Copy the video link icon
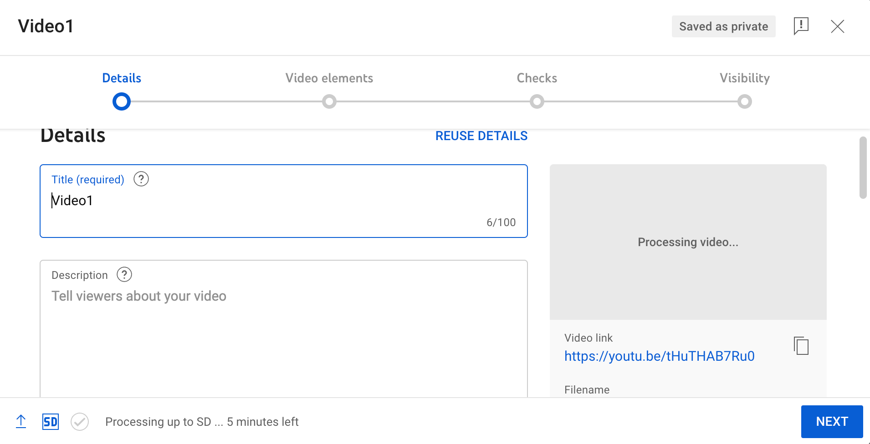This screenshot has height=444, width=870. coord(801,346)
